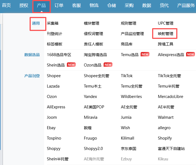Open the 物流 navigation menu

click(94, 5)
